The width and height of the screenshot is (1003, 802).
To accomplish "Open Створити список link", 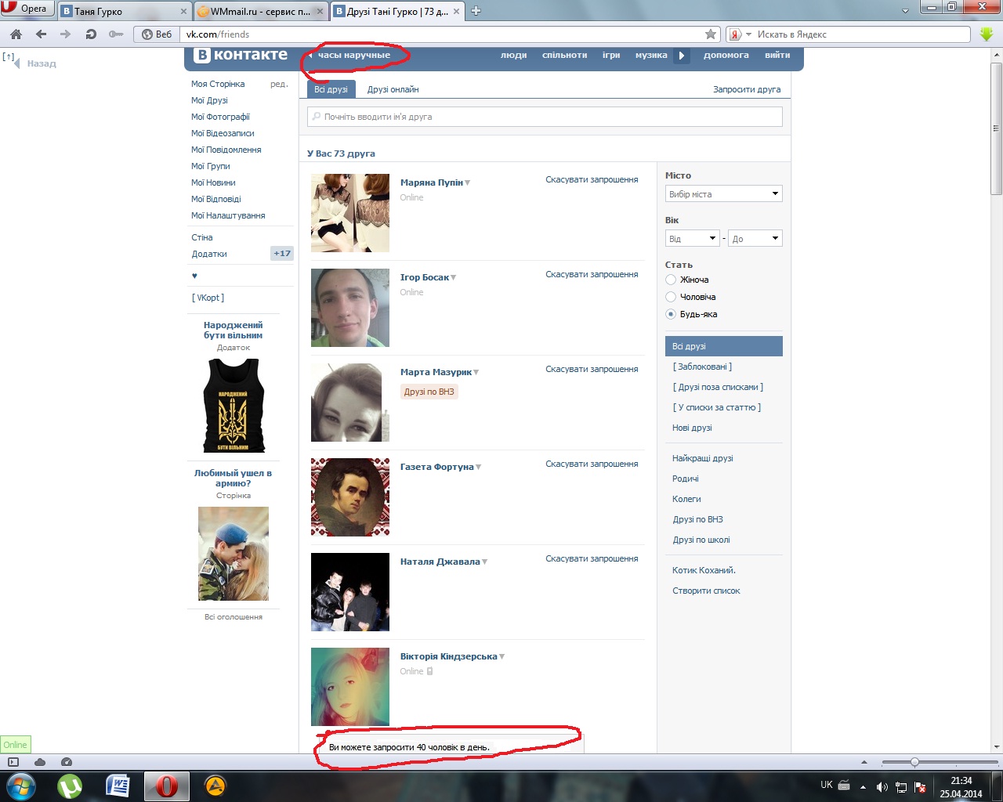I will click(706, 591).
